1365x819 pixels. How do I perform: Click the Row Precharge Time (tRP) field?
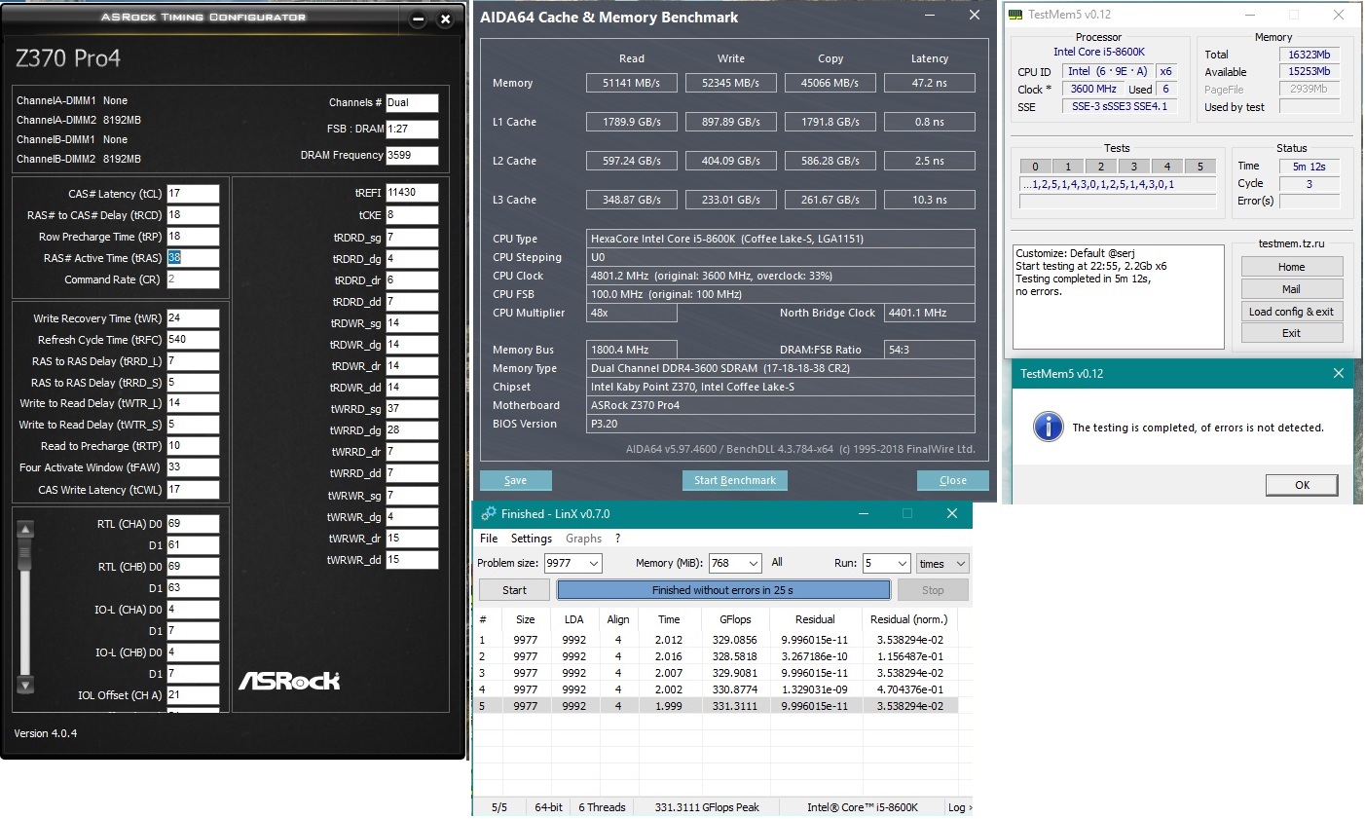[x=193, y=237]
